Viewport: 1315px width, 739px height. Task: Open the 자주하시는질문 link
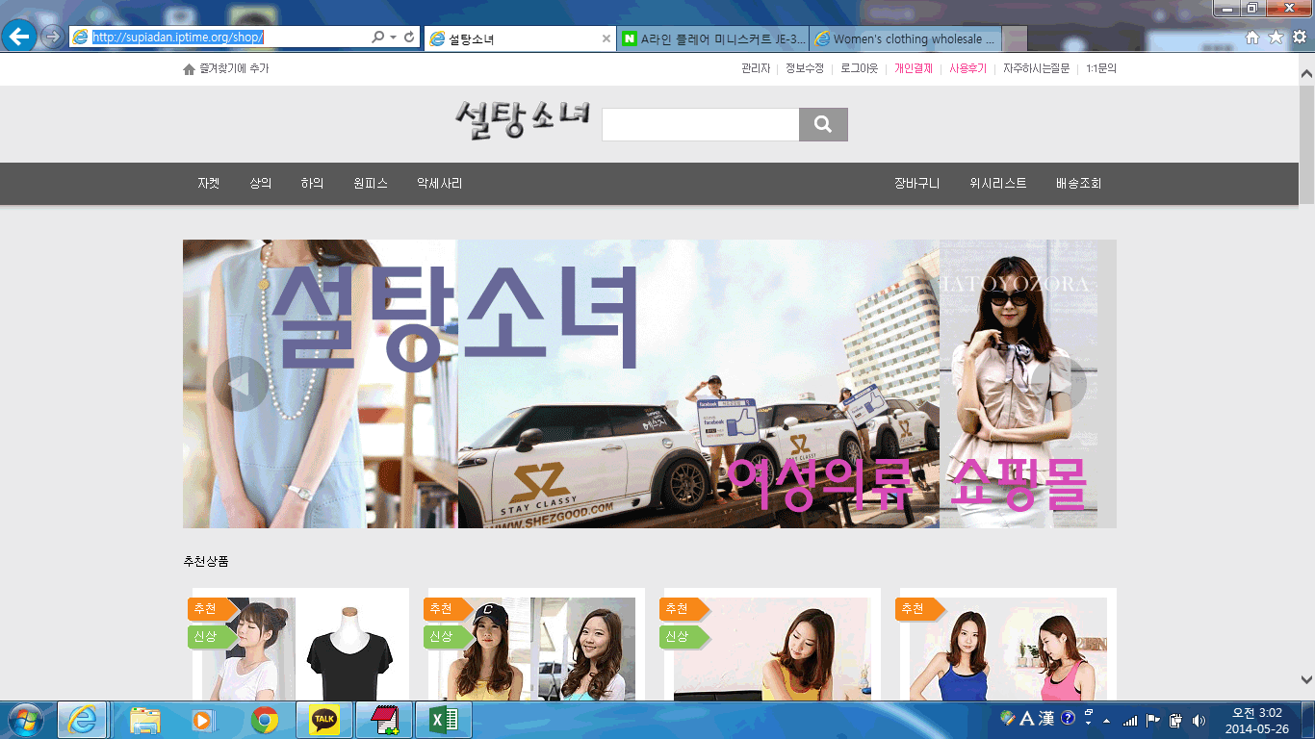point(1037,68)
